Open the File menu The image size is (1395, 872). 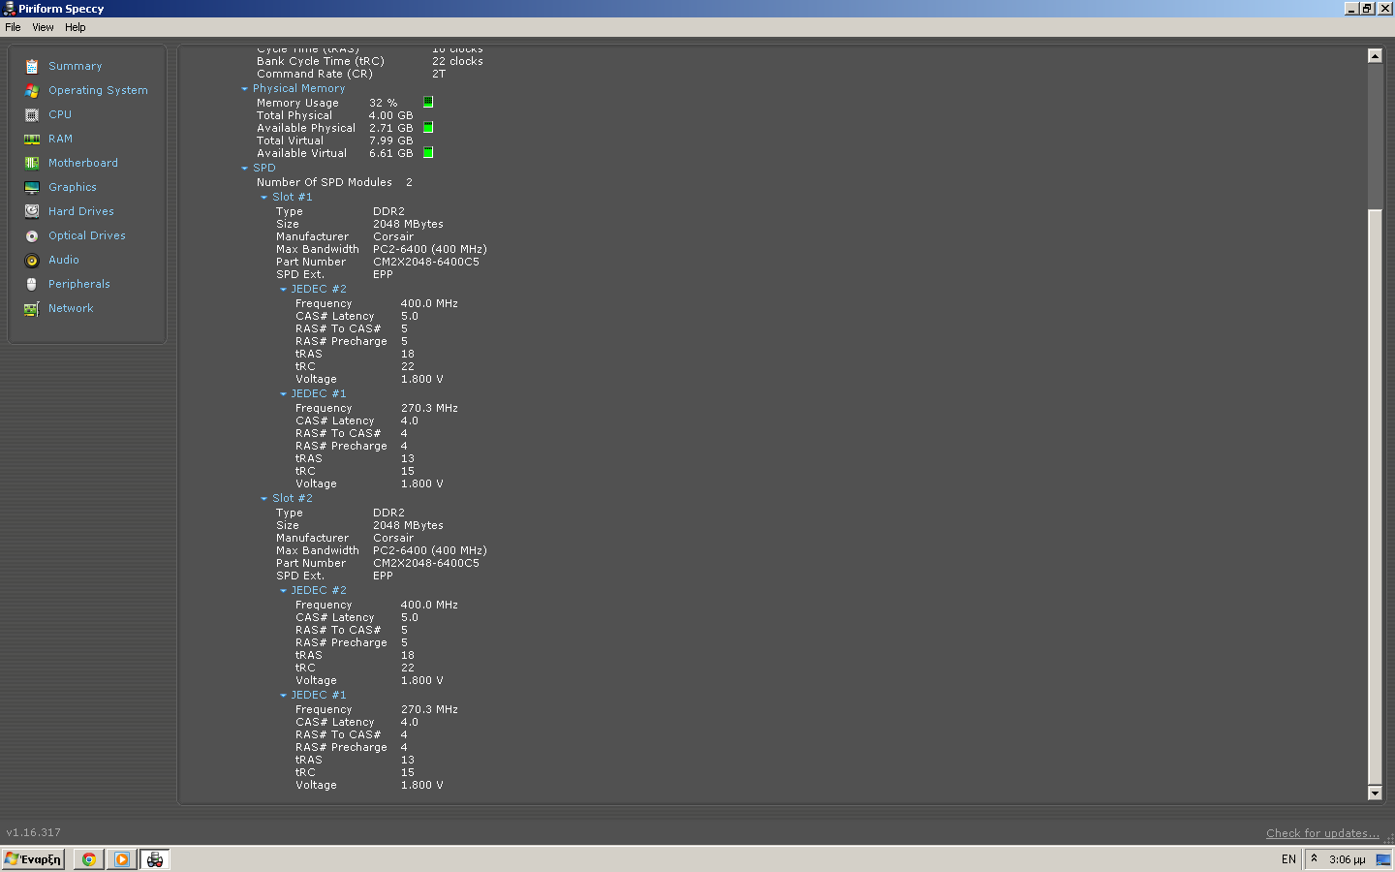coord(13,27)
